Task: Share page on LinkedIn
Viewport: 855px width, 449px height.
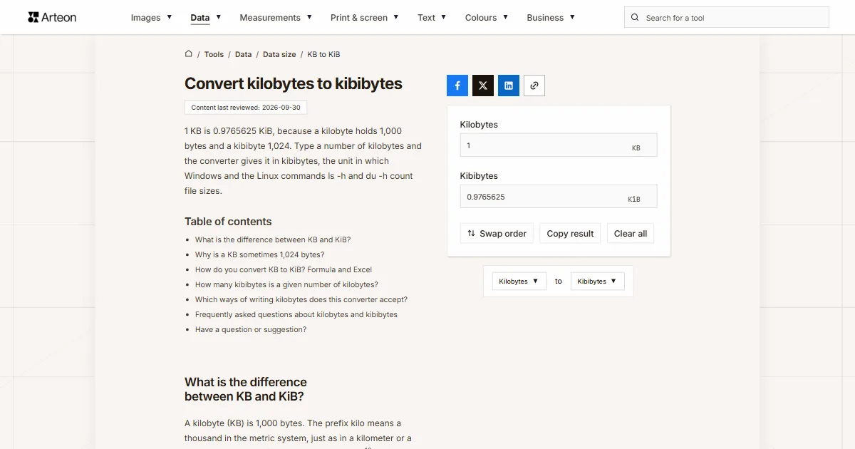Action: click(509, 86)
